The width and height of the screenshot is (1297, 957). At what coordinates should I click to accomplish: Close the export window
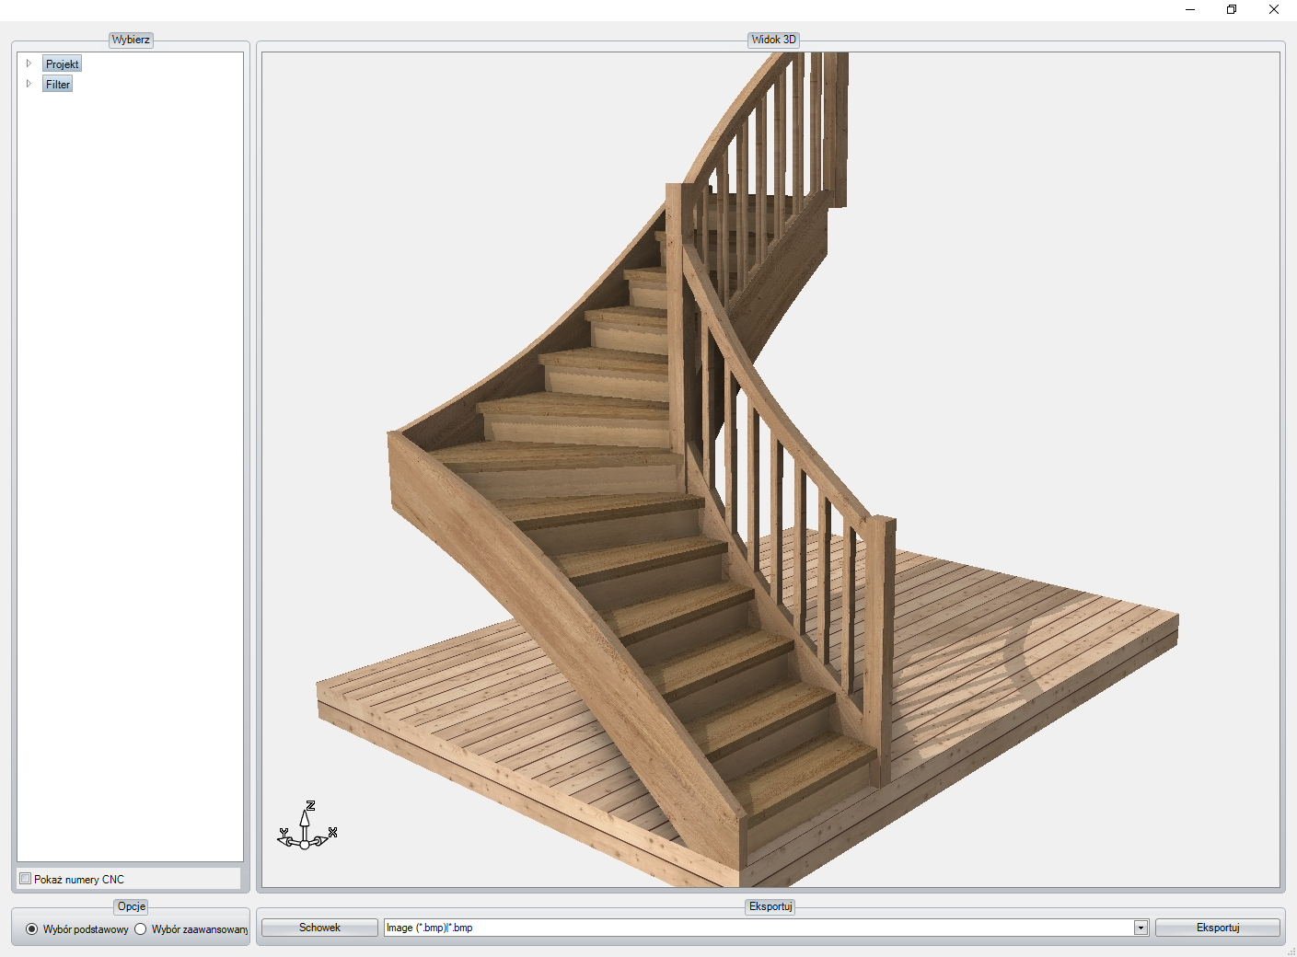coord(1274,9)
